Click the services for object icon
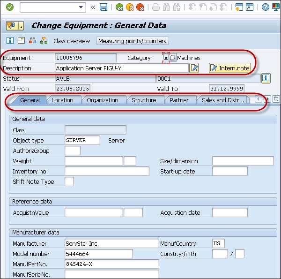Screen dimensions: 281x279 point(12,25)
